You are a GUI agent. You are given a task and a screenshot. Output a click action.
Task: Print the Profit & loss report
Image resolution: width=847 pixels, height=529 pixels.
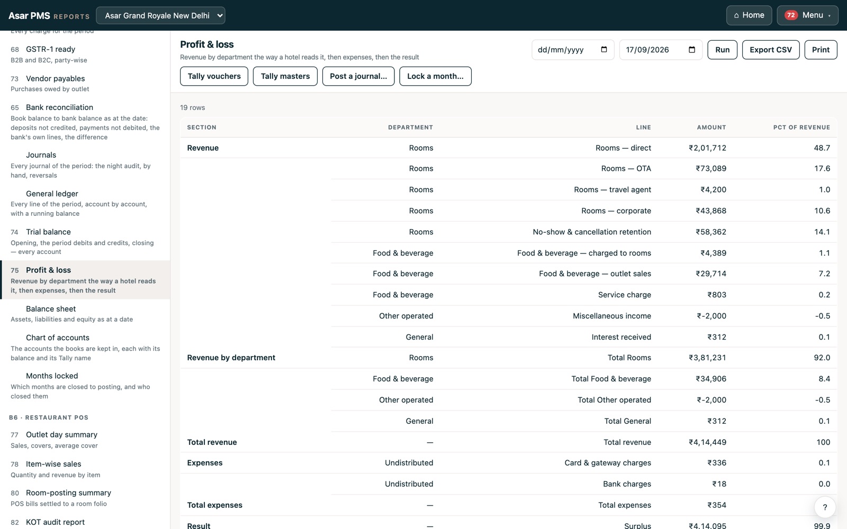click(x=821, y=50)
